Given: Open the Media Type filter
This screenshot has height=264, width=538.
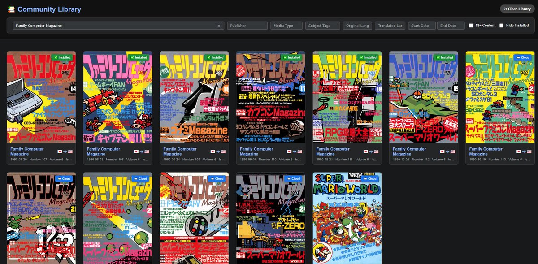Looking at the screenshot, I should [287, 26].
